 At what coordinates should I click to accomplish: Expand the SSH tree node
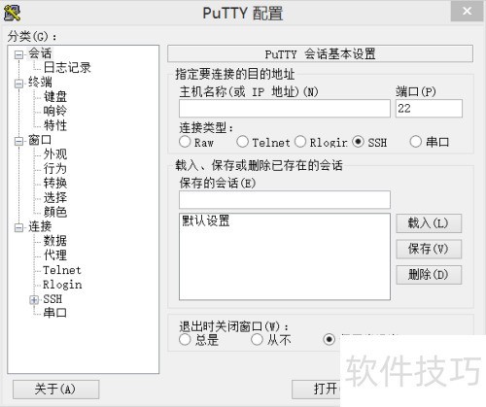(x=34, y=300)
